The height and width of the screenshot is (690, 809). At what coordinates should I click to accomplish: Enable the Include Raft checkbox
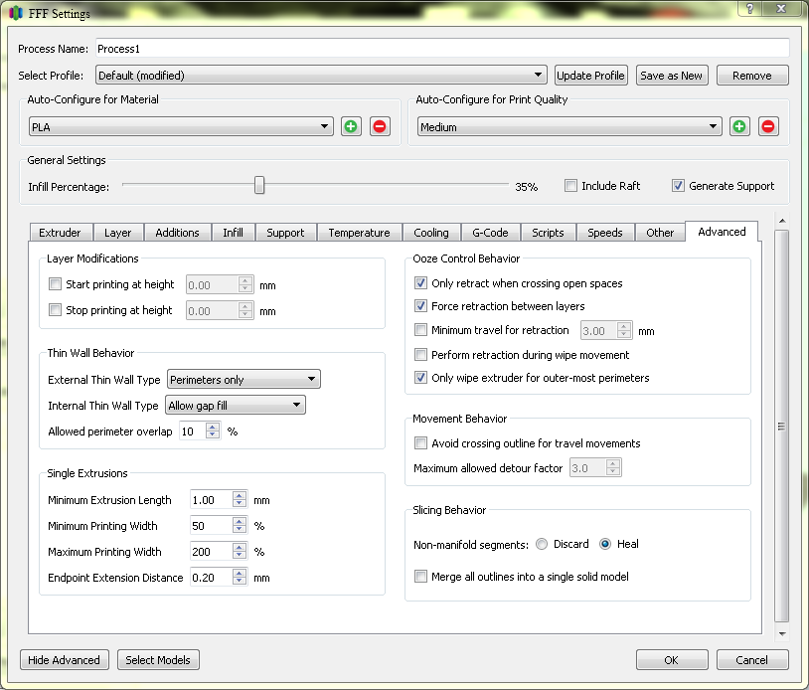coord(570,186)
